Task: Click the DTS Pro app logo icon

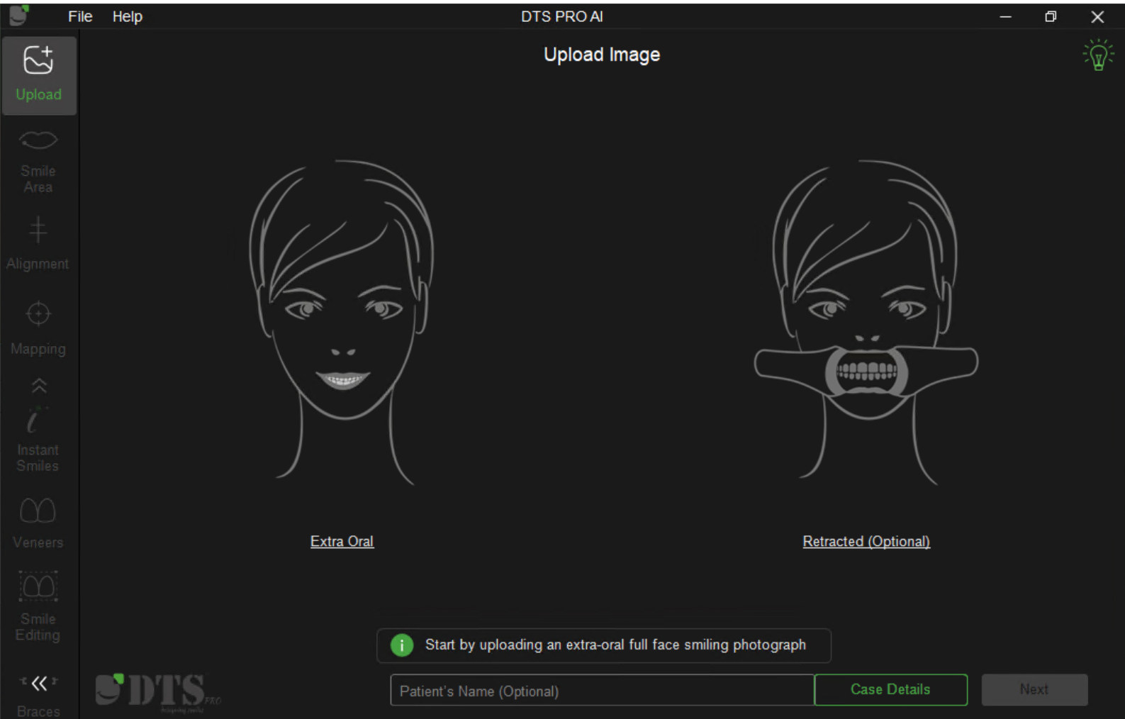Action: point(19,16)
